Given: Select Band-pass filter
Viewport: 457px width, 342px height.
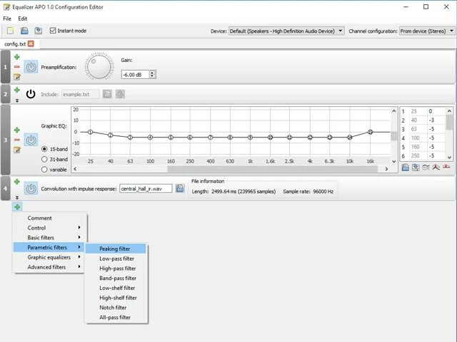Looking at the screenshot, I should coord(116,278).
